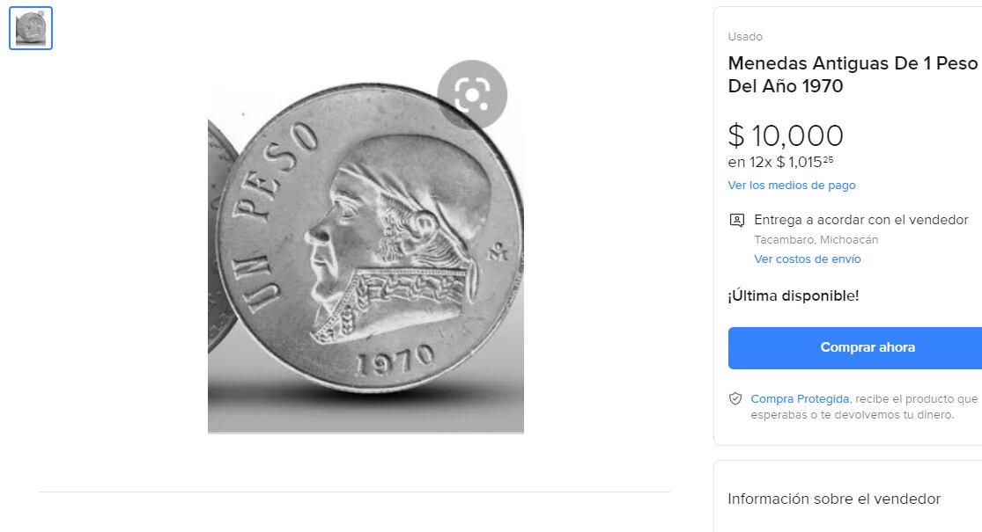982x532 pixels.
Task: Open the image zoom magnifier on the coin photo
Action: [x=475, y=94]
